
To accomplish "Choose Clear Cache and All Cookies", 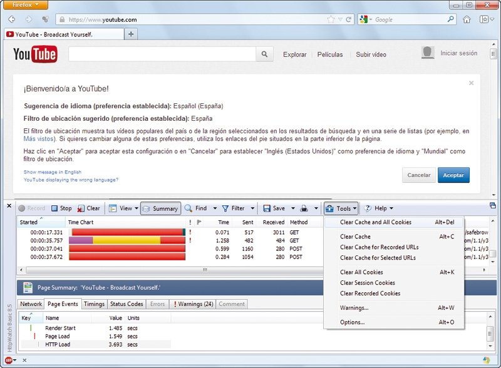I will 394,222.
